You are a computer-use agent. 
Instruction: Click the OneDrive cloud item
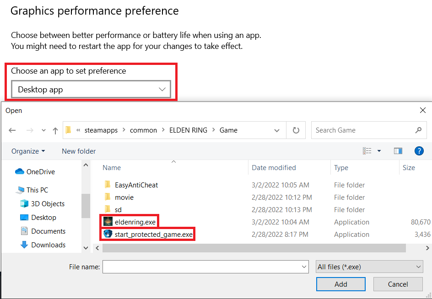tap(40, 172)
